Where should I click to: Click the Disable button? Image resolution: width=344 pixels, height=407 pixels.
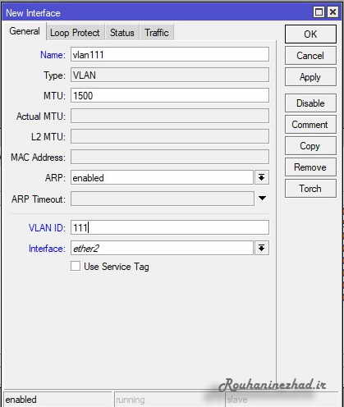coord(310,103)
